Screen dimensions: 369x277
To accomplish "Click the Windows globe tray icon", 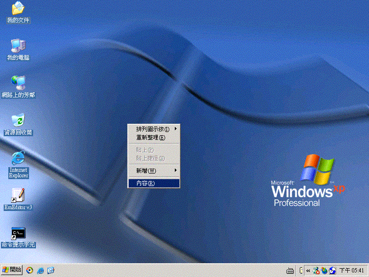I will tap(324, 271).
